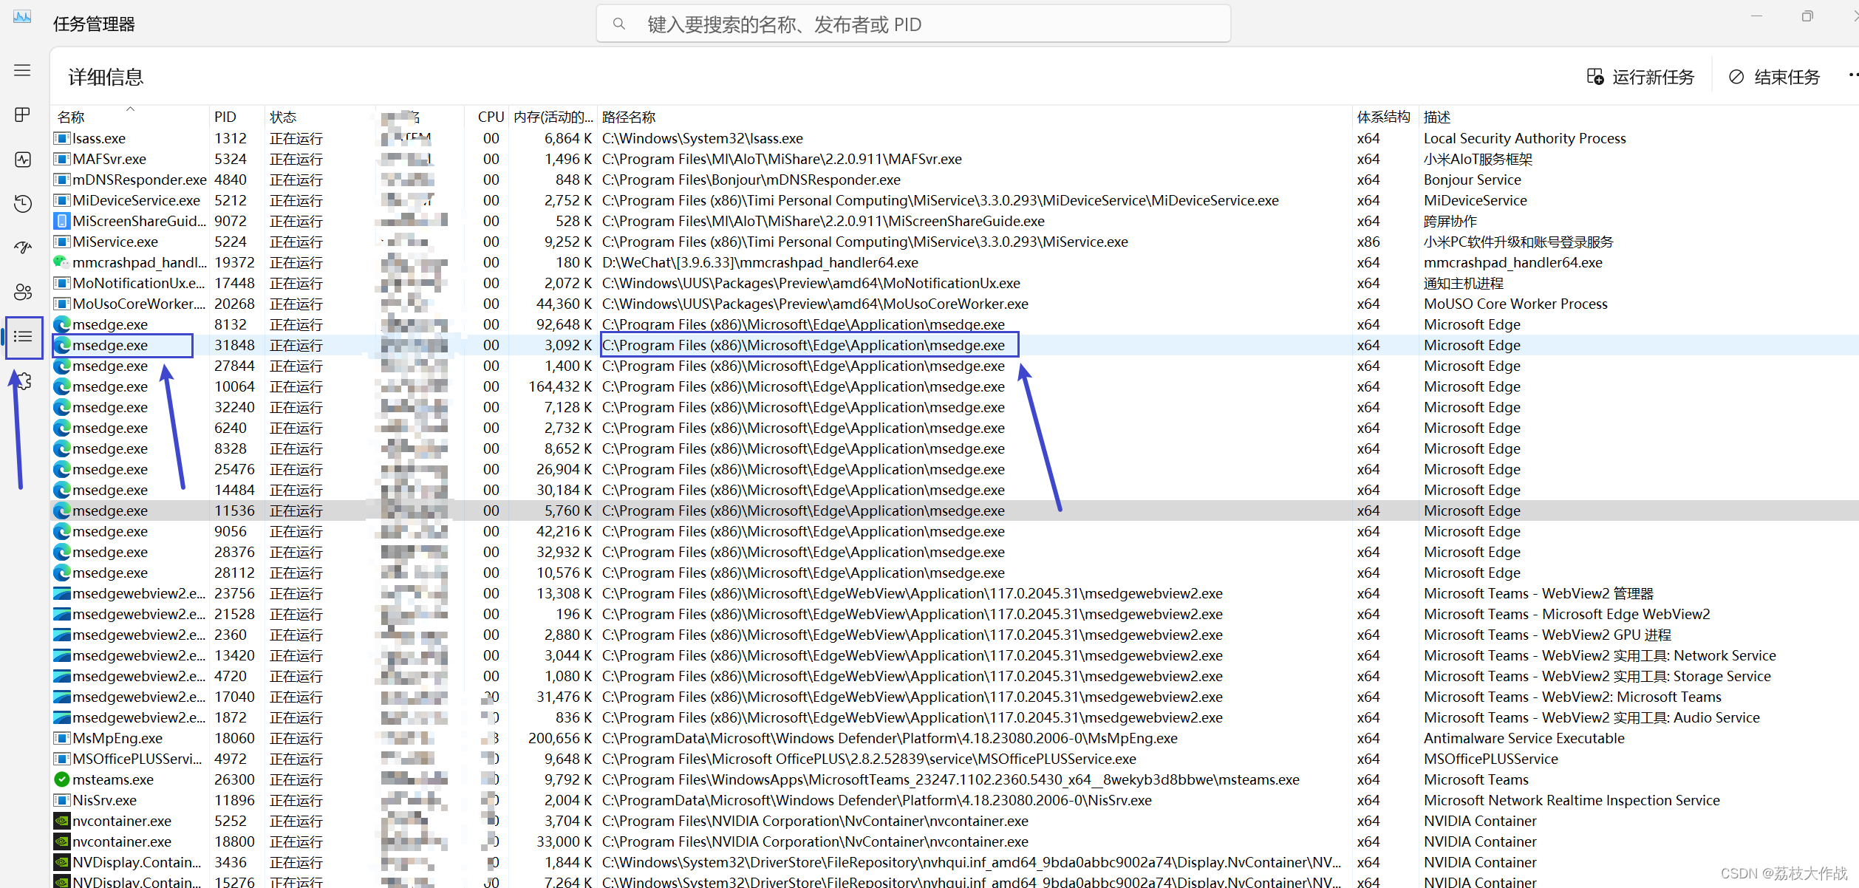Select the lsass.exe process row
This screenshot has height=888, width=1859.
pyautogui.click(x=99, y=138)
